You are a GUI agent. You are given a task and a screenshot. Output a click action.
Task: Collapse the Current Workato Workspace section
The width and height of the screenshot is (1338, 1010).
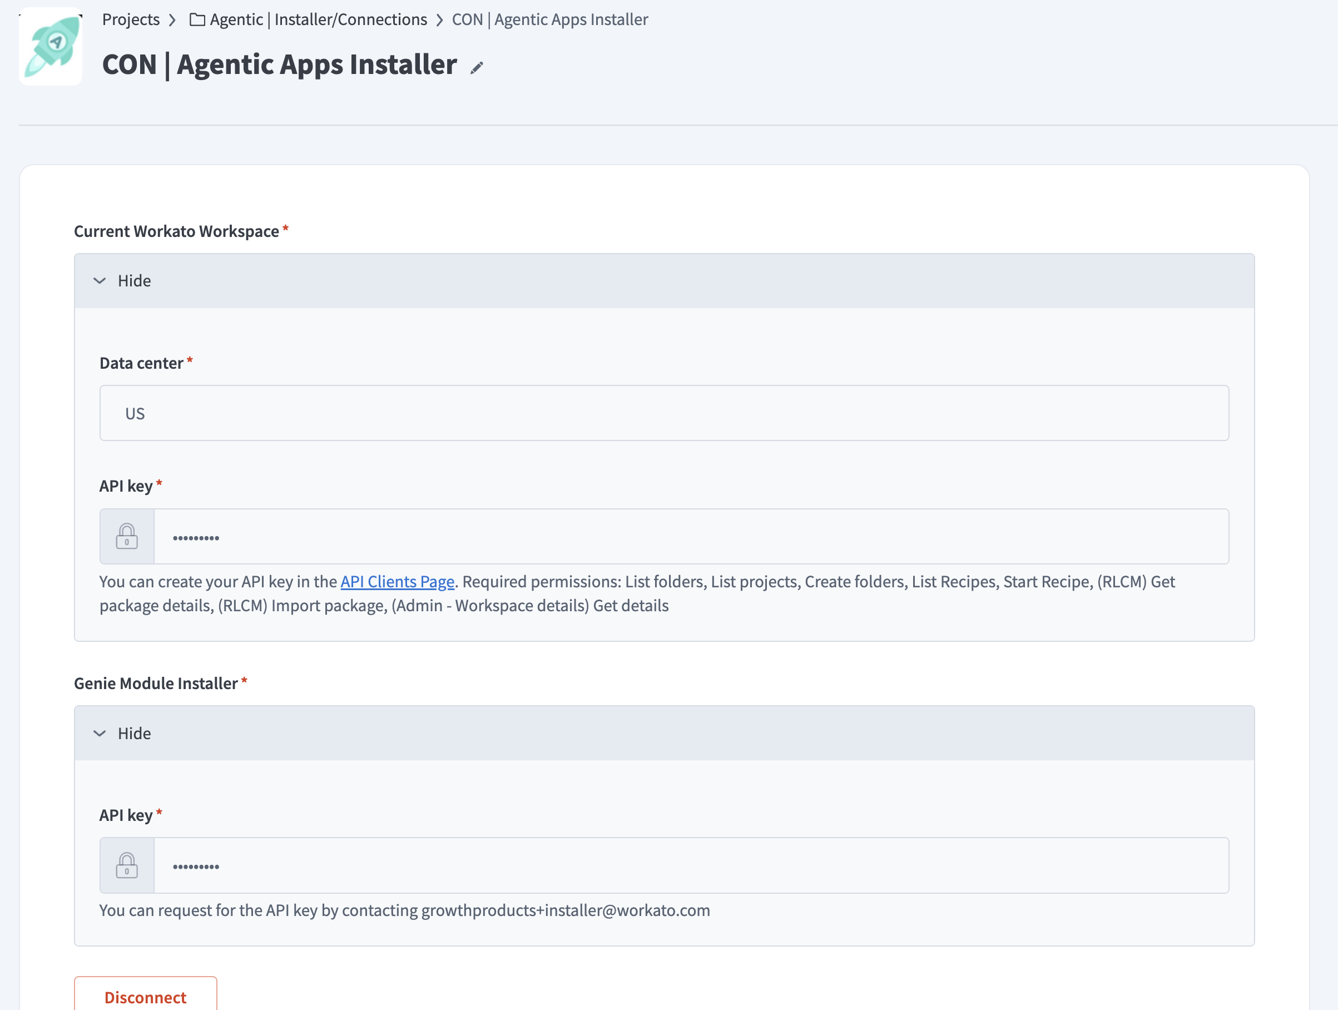664,281
